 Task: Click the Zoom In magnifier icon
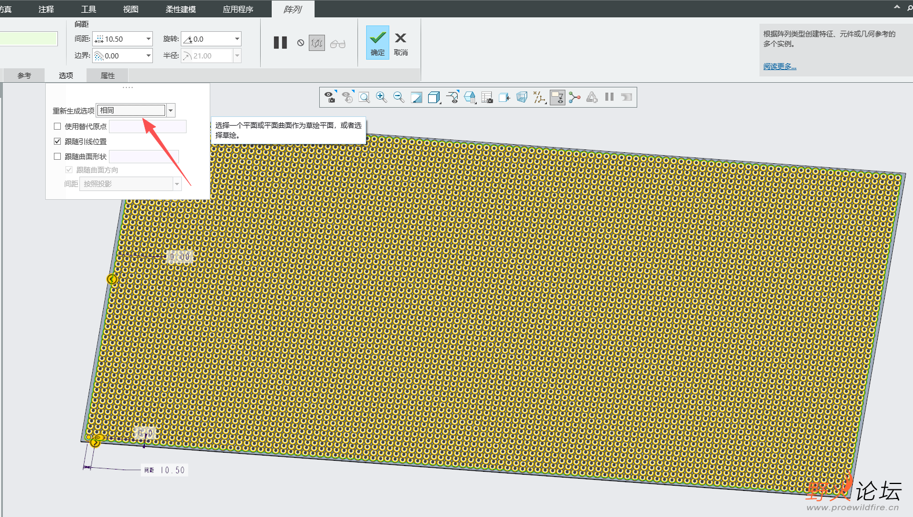(381, 97)
